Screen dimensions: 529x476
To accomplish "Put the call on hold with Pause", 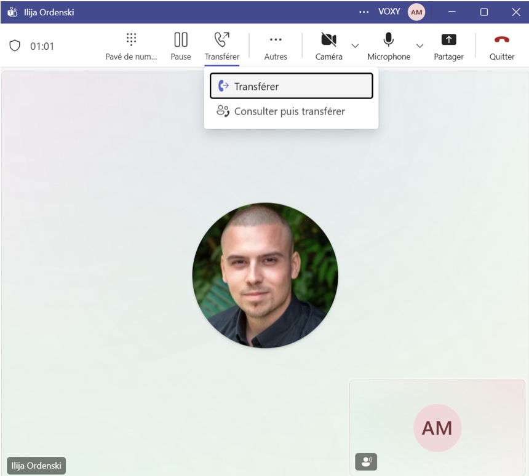I will [181, 46].
